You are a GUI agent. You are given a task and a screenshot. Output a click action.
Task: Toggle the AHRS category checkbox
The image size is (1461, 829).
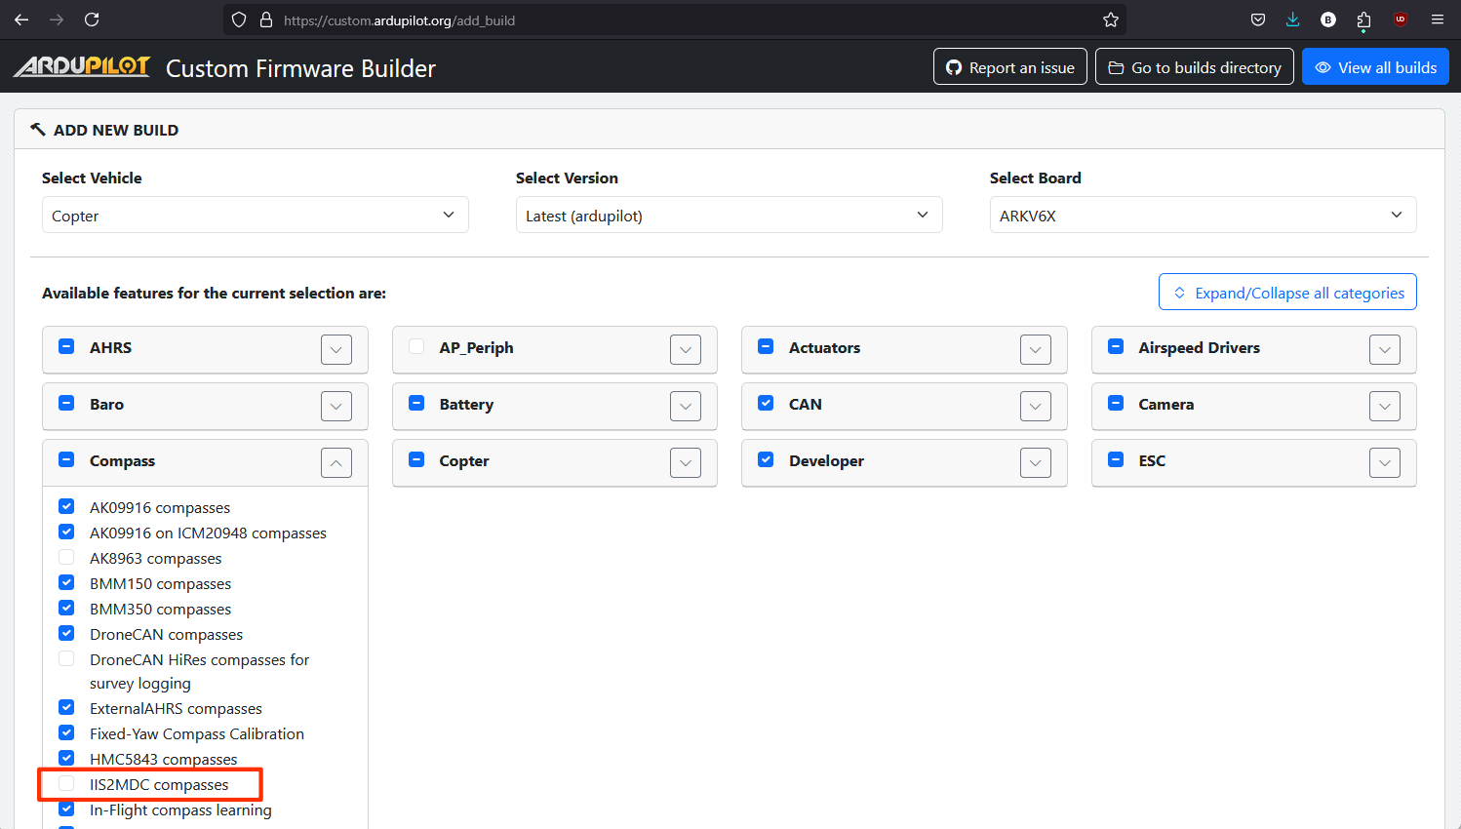[x=66, y=346]
